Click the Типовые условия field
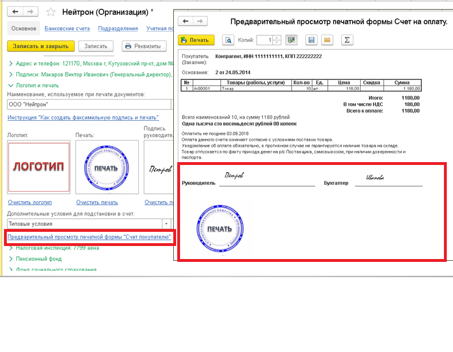This screenshot has height=352, width=453. 84,224
